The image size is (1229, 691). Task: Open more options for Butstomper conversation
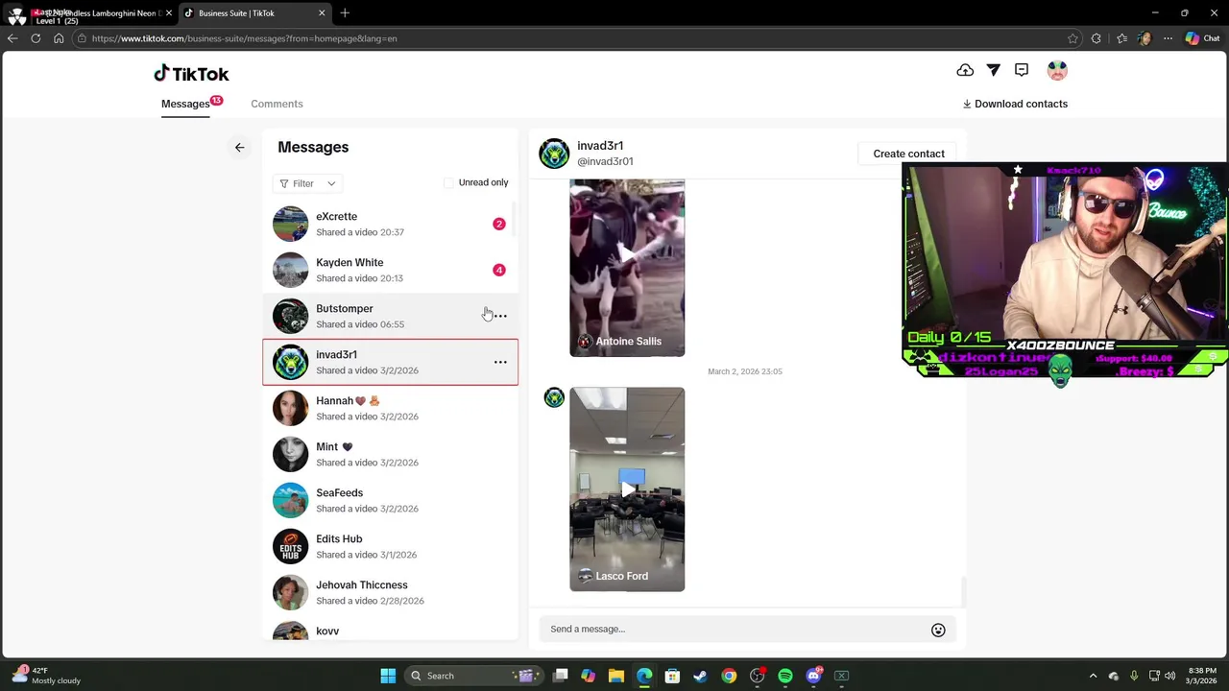500,316
